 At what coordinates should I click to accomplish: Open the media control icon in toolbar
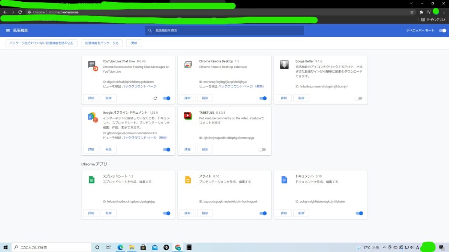coord(429,12)
